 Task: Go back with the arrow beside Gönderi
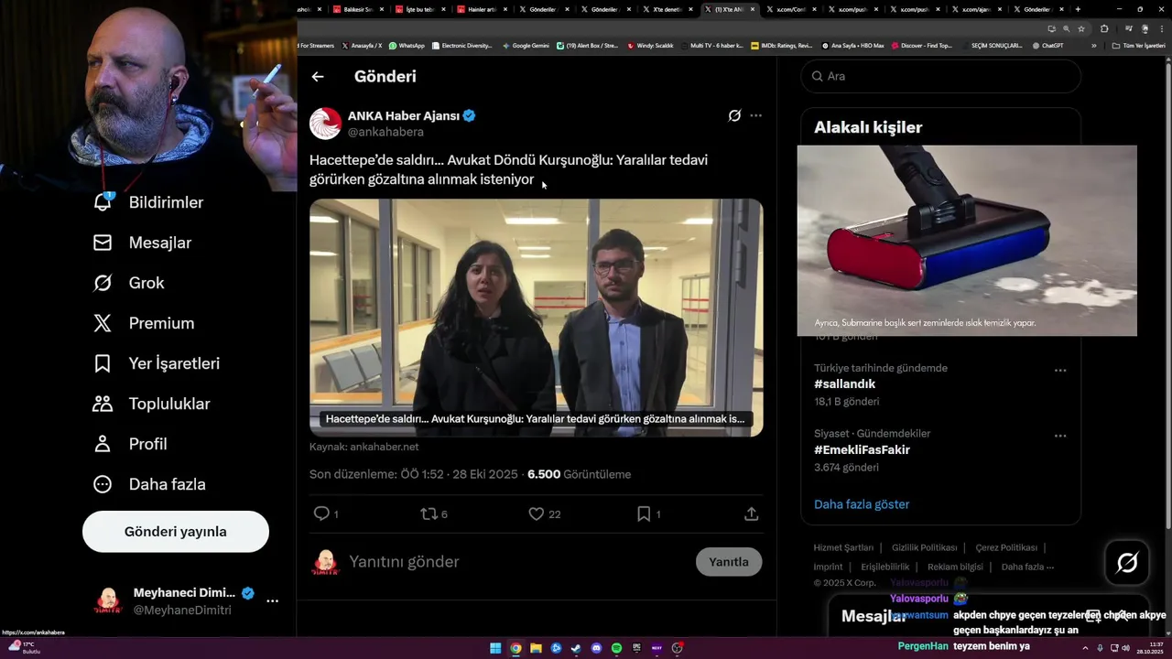(x=318, y=77)
